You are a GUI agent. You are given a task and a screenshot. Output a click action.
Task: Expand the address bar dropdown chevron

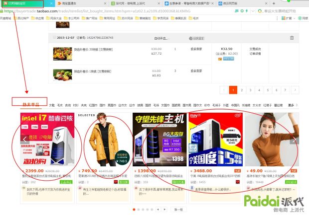point(253,11)
